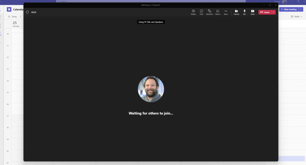Click the shield security icon
Viewport: 306px width, 165px height.
[x=27, y=12]
